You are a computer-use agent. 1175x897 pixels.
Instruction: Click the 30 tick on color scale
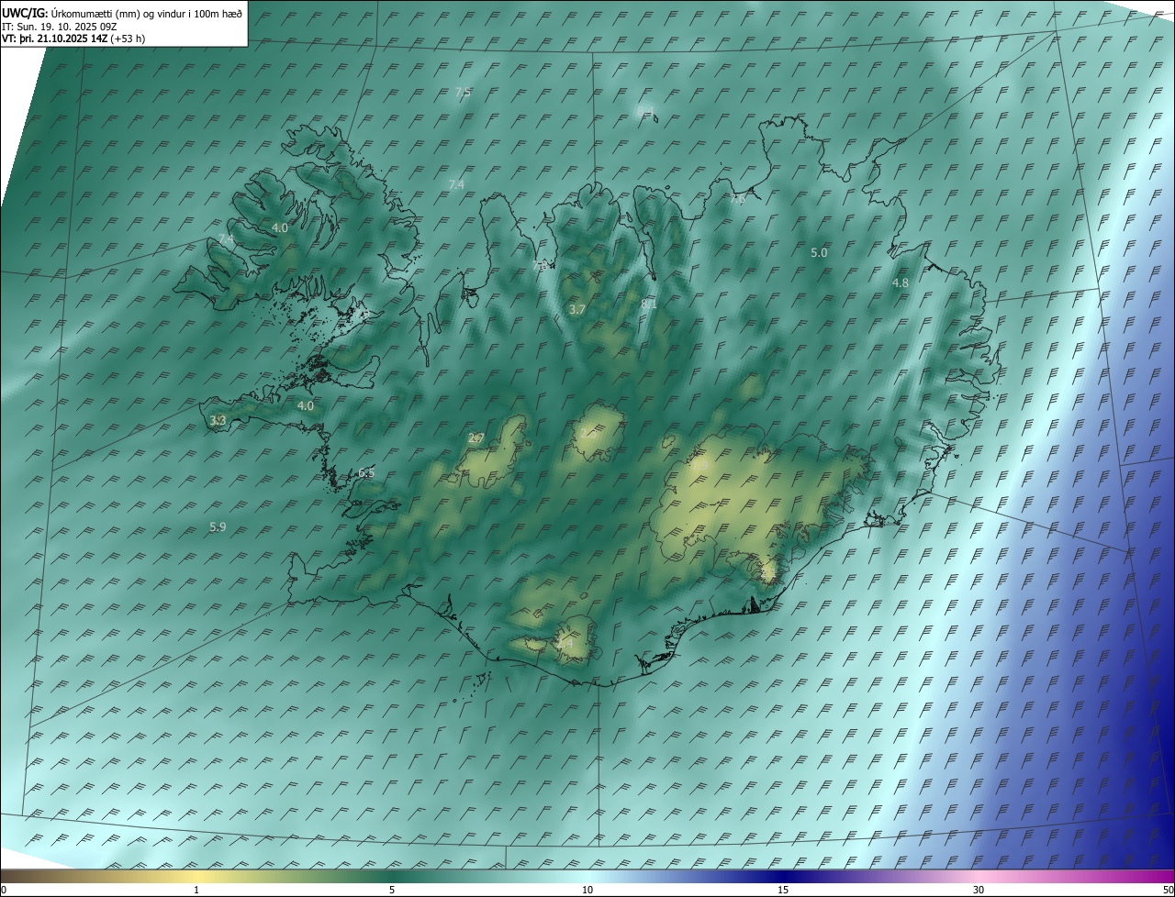pyautogui.click(x=979, y=890)
